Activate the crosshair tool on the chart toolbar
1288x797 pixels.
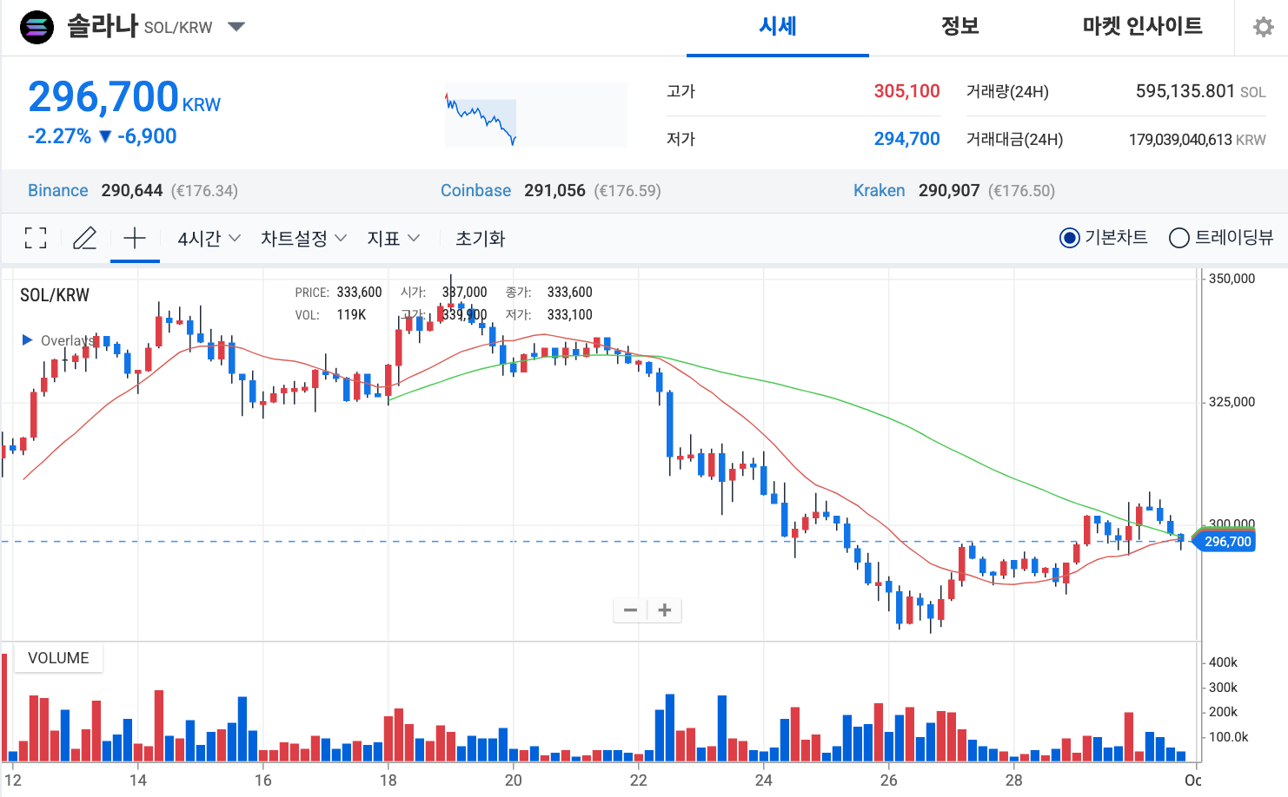click(135, 238)
